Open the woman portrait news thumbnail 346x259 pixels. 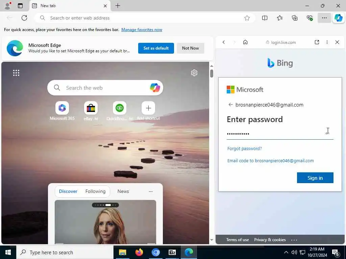(105, 222)
